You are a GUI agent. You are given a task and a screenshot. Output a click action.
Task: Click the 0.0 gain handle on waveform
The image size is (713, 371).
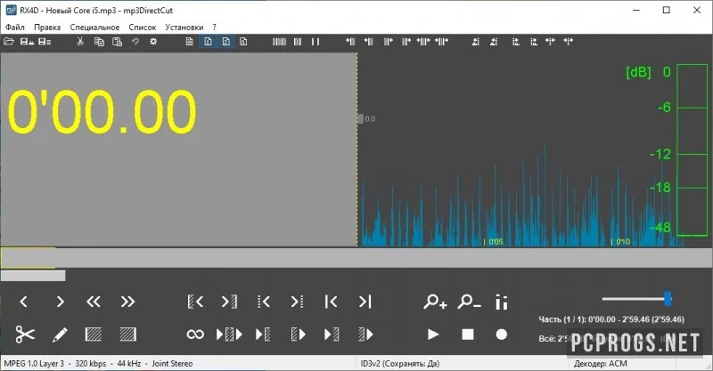click(361, 119)
